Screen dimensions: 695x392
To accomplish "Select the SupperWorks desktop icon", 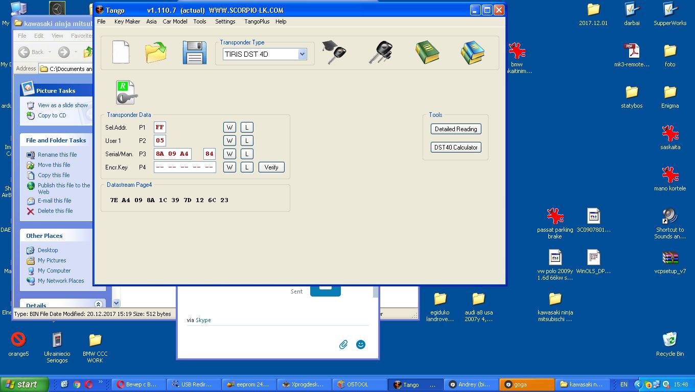I will 670,14.
